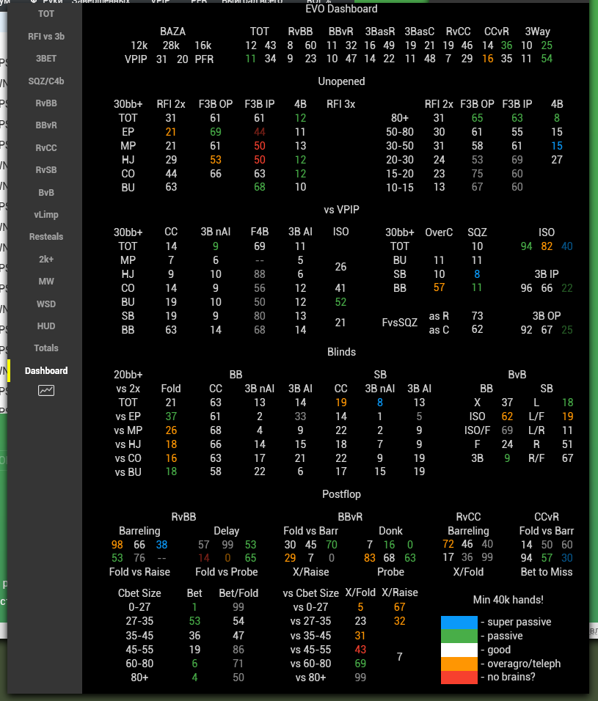Select the 3BET sidebar tab
Image resolution: width=598 pixels, height=701 pixels.
(46, 59)
